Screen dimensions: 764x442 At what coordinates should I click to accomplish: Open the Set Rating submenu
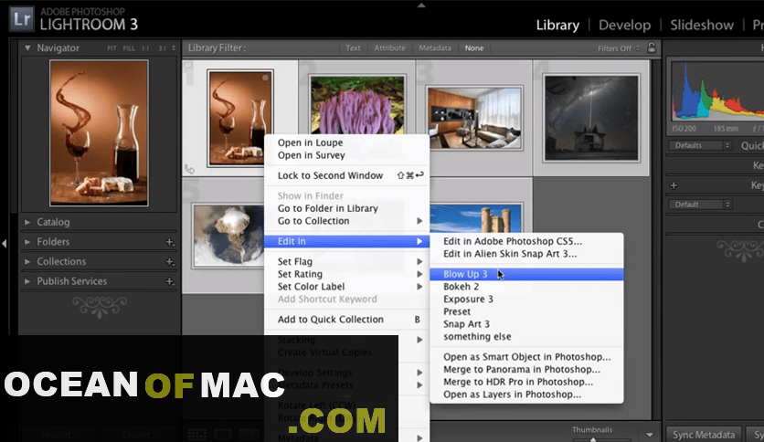pyautogui.click(x=346, y=274)
